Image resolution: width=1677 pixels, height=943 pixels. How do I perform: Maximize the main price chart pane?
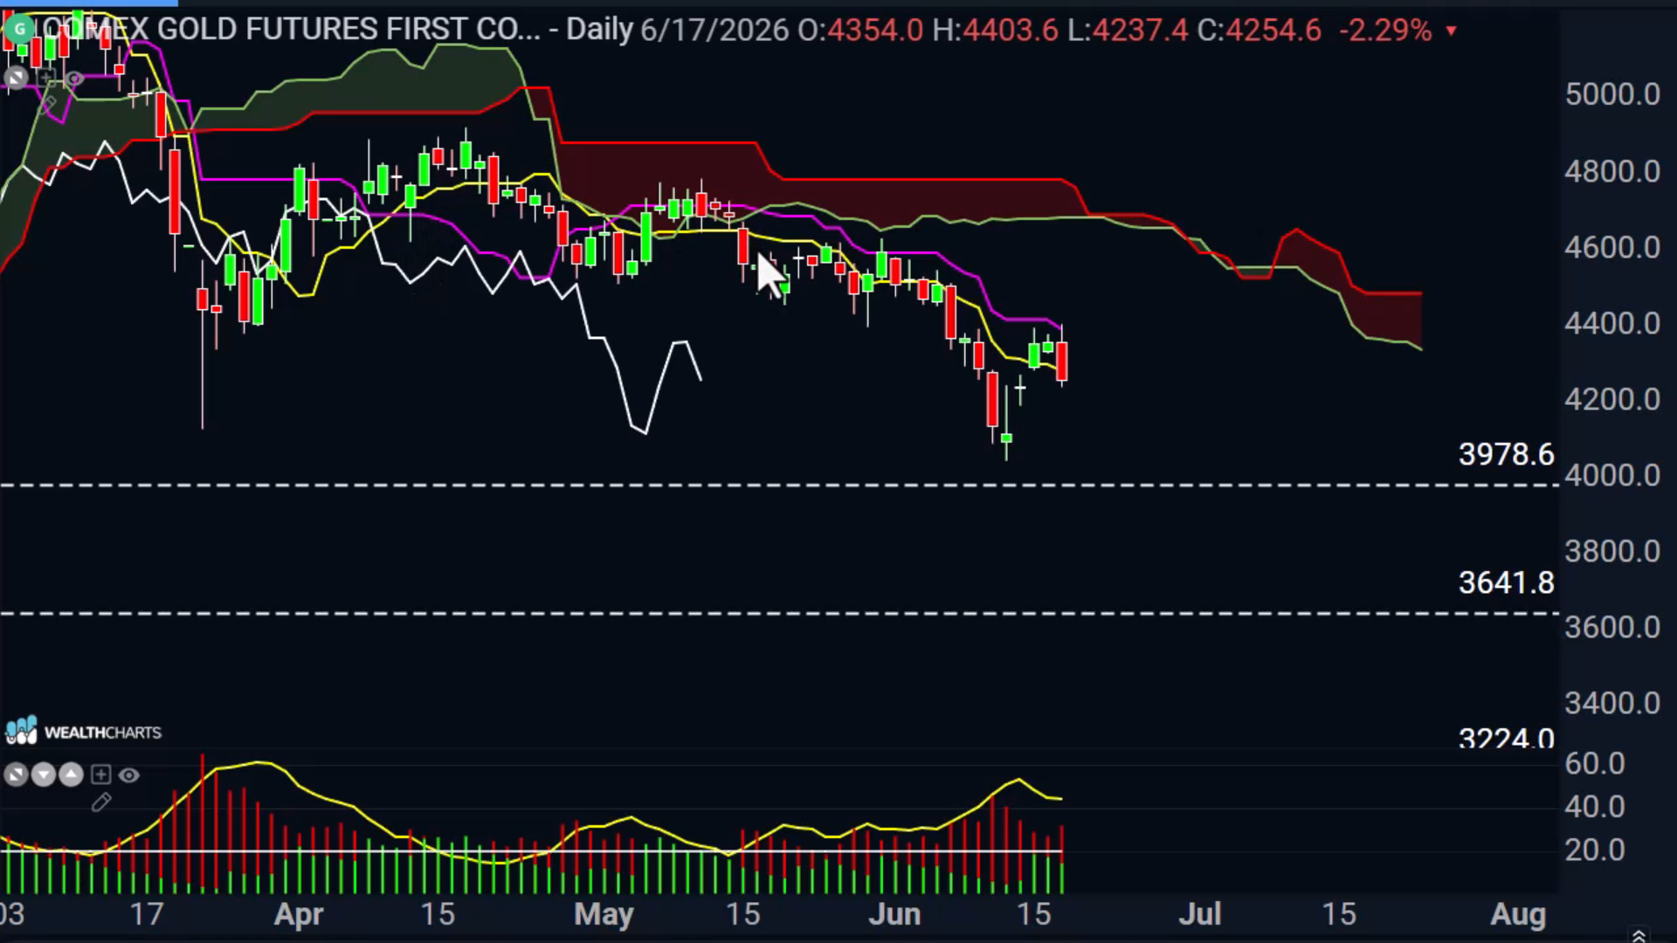(15, 79)
